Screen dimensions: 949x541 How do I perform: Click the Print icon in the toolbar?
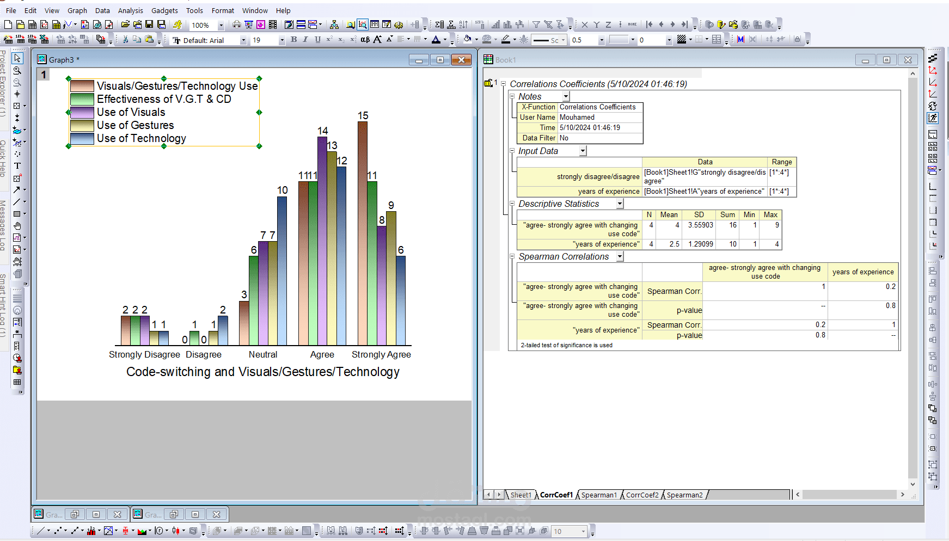(x=236, y=24)
